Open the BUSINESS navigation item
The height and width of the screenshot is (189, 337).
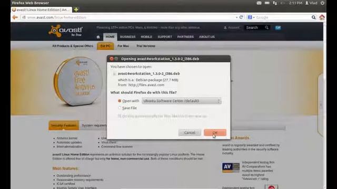click(x=127, y=37)
